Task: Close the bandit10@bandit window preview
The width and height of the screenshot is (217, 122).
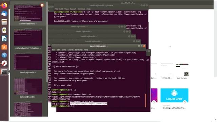Action: click(42, 5)
